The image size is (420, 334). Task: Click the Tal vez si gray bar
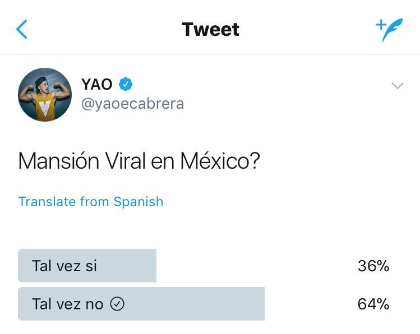(x=87, y=266)
